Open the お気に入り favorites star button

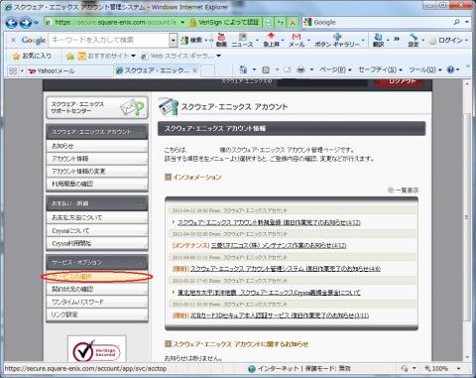(x=32, y=56)
